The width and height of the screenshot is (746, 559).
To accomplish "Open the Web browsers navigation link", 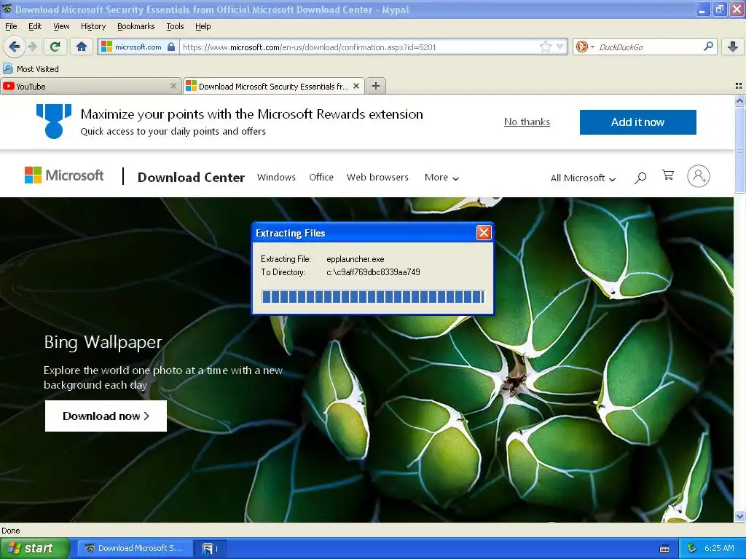I will pos(377,178).
